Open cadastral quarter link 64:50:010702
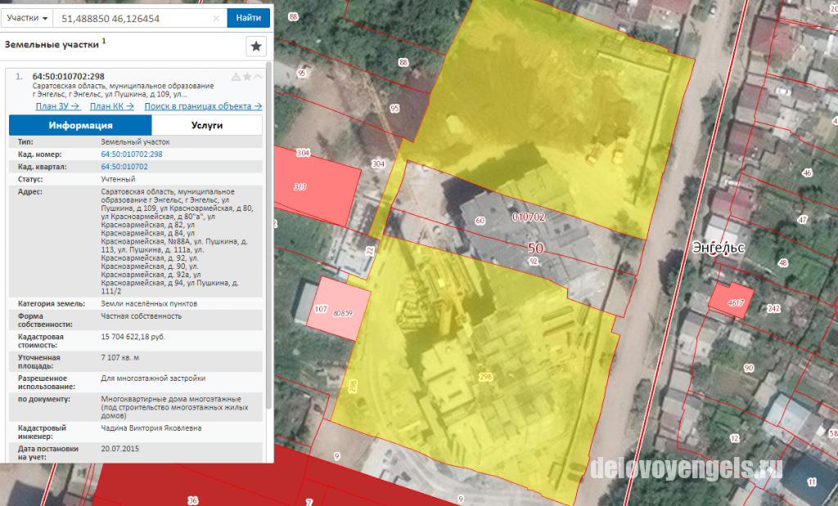The image size is (838, 506). click(x=124, y=167)
